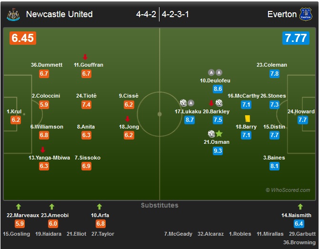
Task: Click the green arrow above Marveaux
Action: click(19, 207)
